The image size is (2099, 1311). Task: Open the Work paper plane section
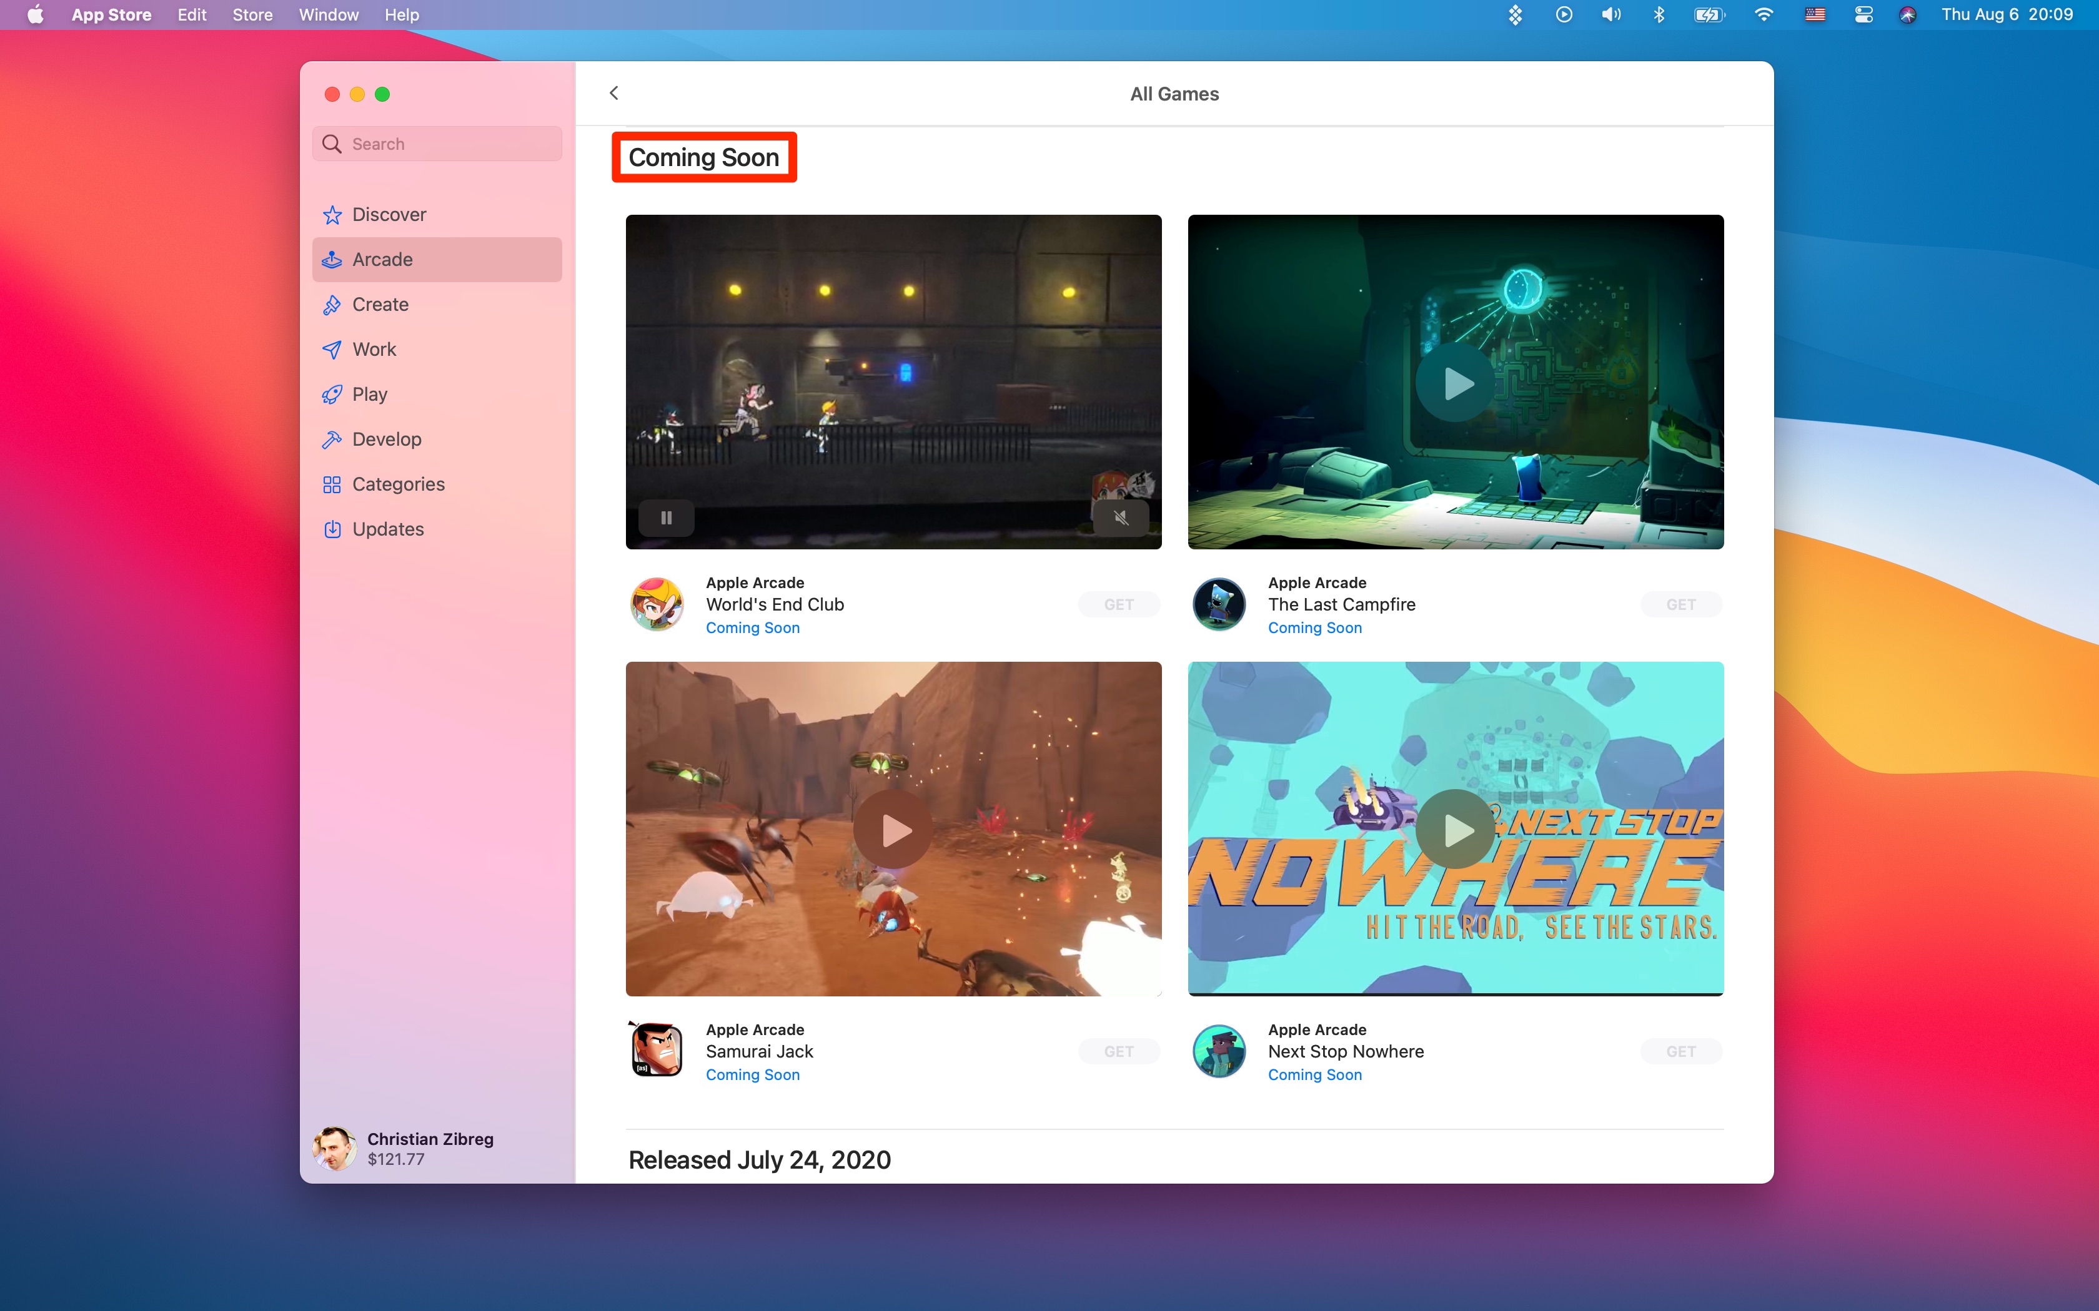[x=332, y=350]
